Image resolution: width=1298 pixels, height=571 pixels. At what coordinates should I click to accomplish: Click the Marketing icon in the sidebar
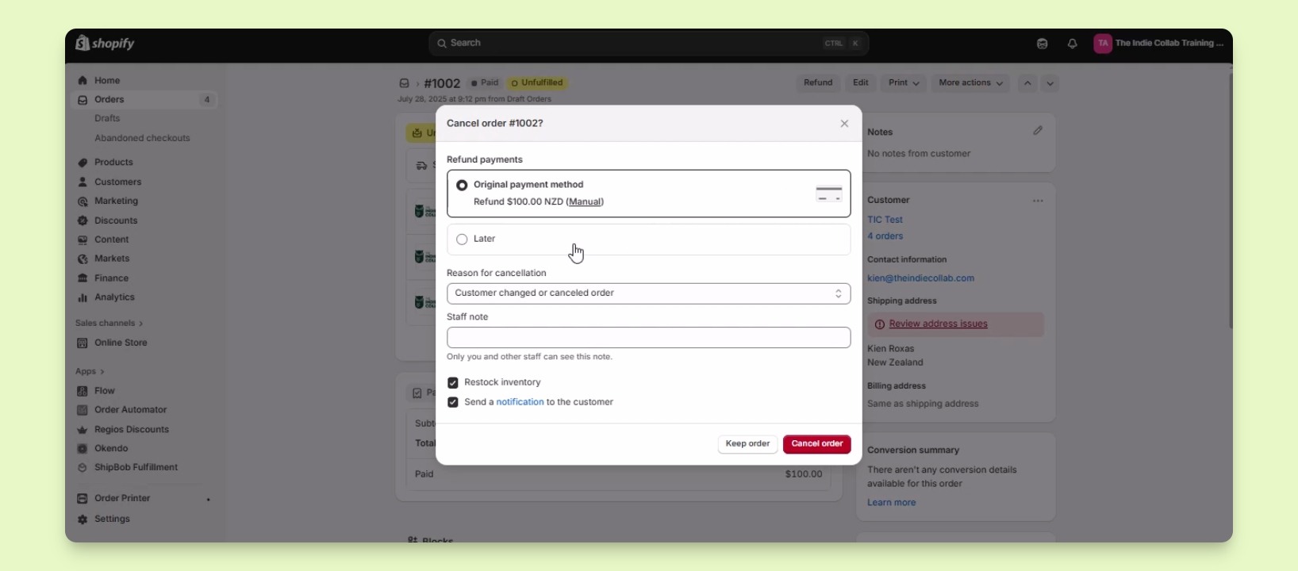(x=83, y=201)
